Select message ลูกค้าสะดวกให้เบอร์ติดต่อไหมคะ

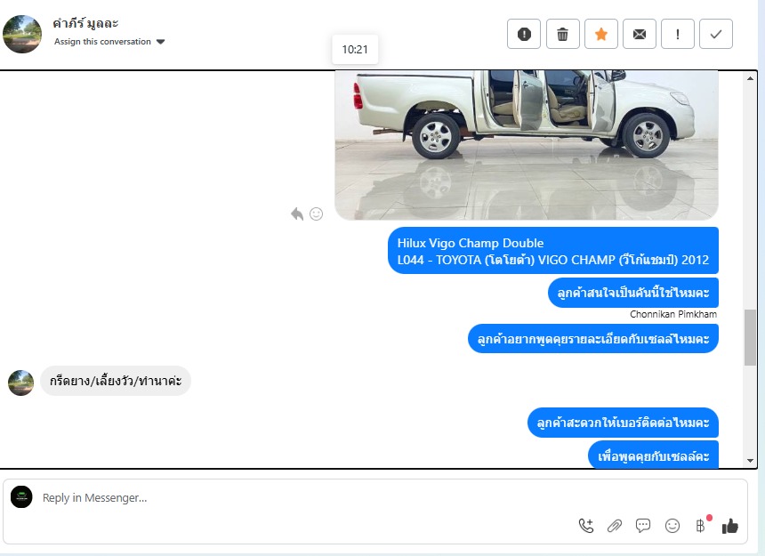click(x=623, y=423)
